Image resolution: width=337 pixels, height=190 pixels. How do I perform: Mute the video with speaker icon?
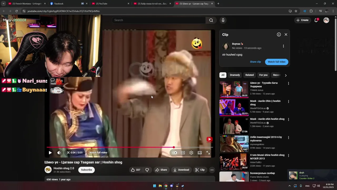click(x=59, y=153)
